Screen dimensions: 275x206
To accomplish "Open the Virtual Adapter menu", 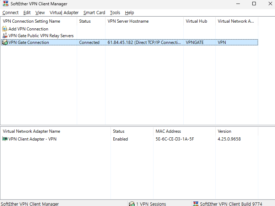I will (64, 13).
